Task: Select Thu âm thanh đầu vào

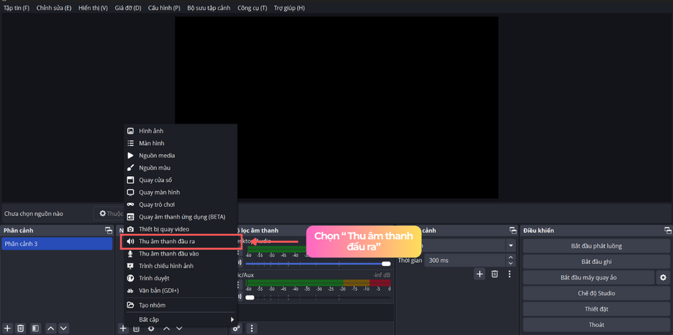Action: 180,254
